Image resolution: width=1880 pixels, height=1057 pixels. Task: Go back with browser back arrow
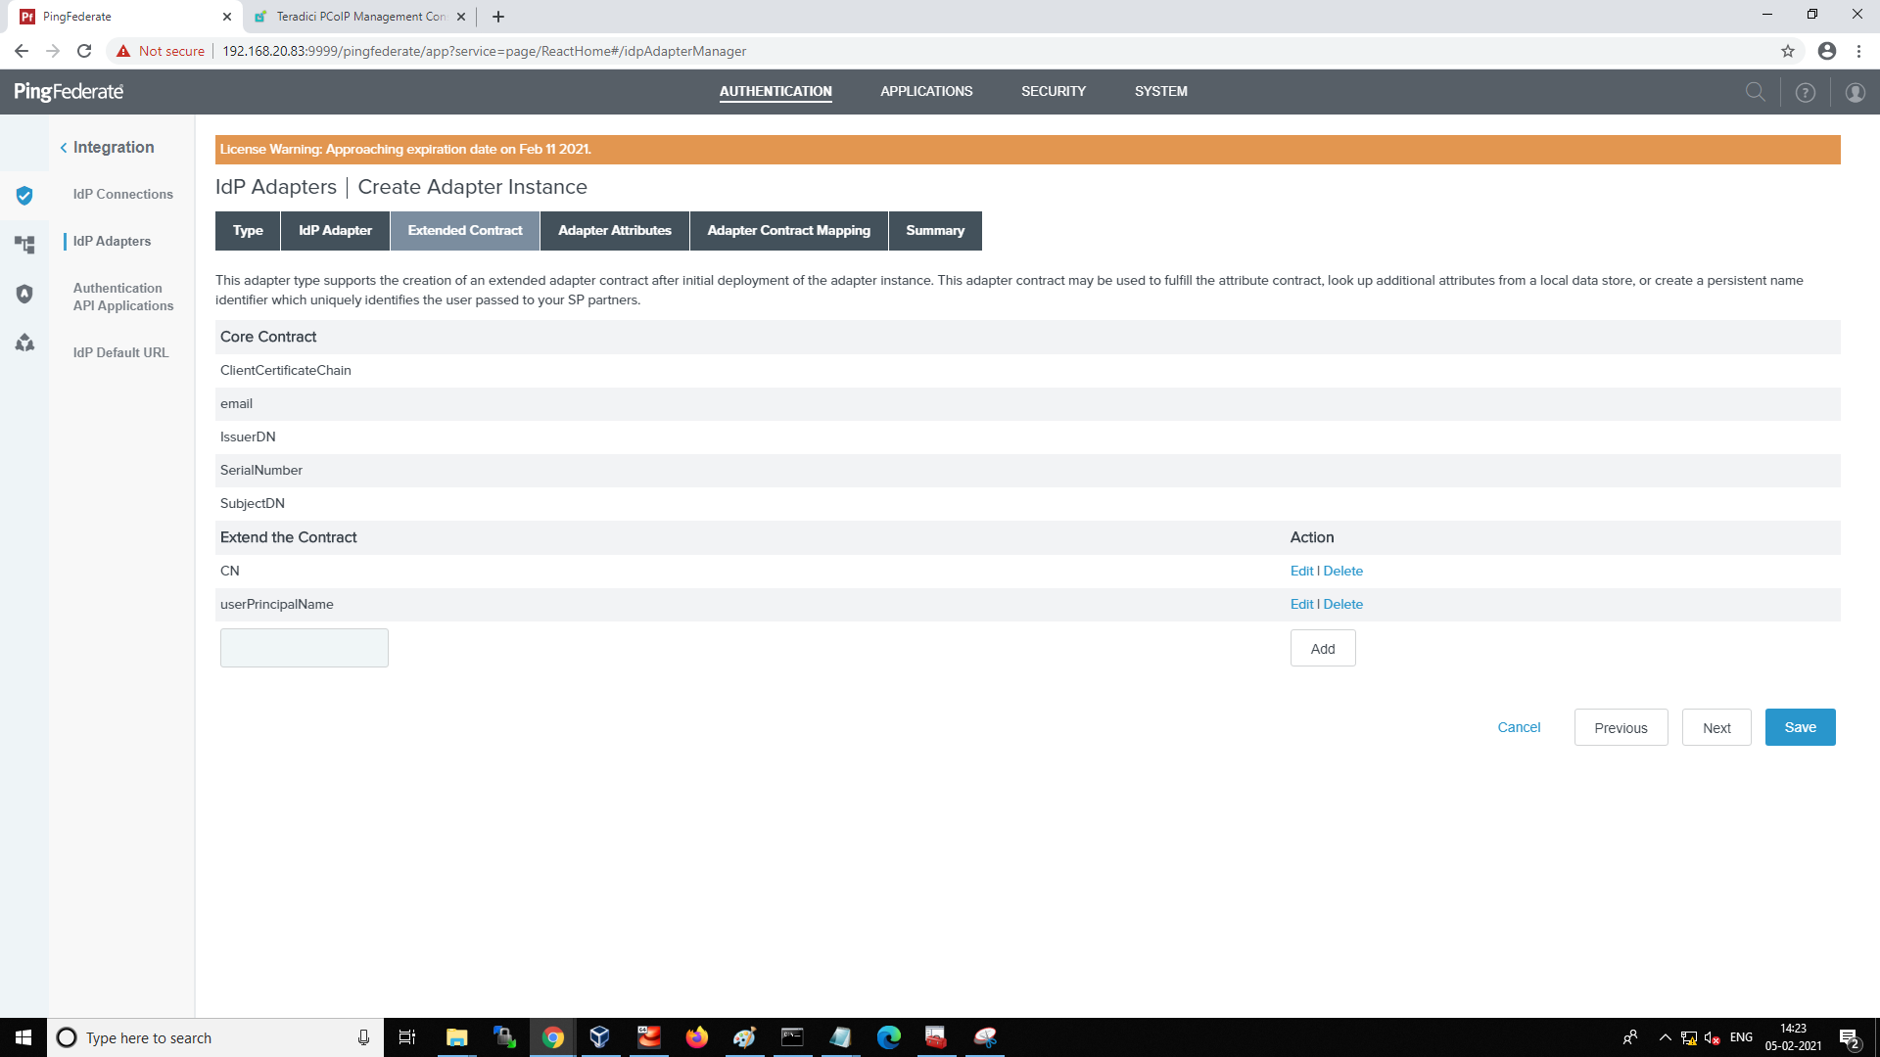point(22,51)
